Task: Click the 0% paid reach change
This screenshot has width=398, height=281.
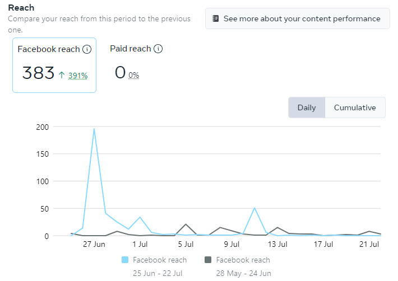Action: pos(133,75)
